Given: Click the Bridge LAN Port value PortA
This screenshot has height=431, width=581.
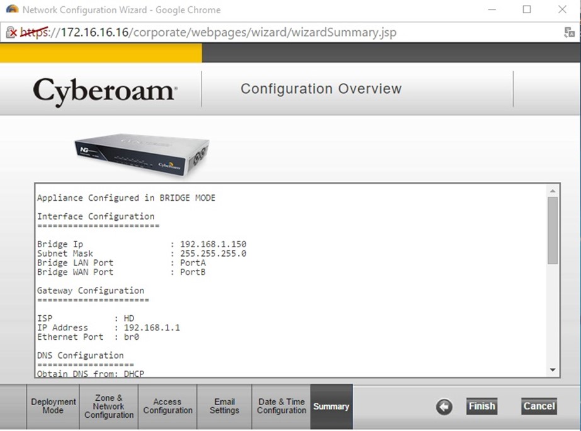Looking at the screenshot, I should 193,263.
